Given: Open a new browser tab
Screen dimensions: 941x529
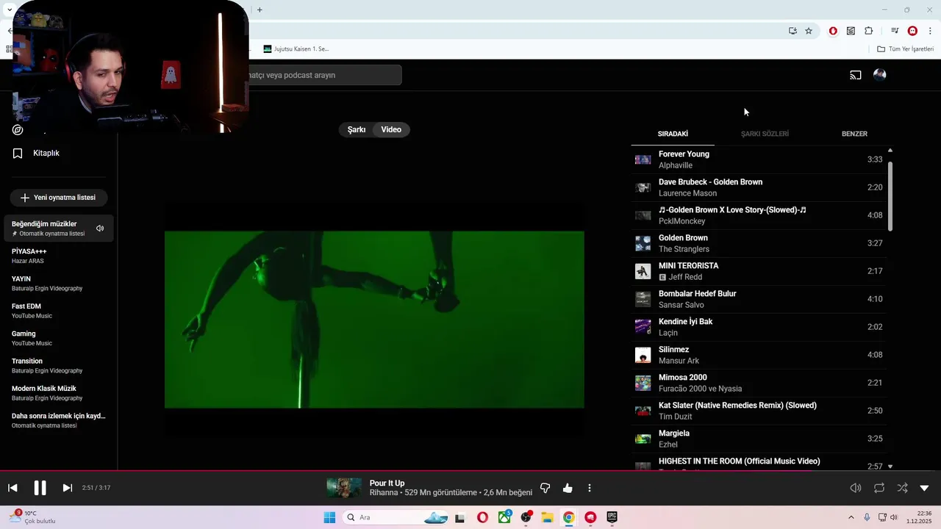Looking at the screenshot, I should click(x=260, y=10).
